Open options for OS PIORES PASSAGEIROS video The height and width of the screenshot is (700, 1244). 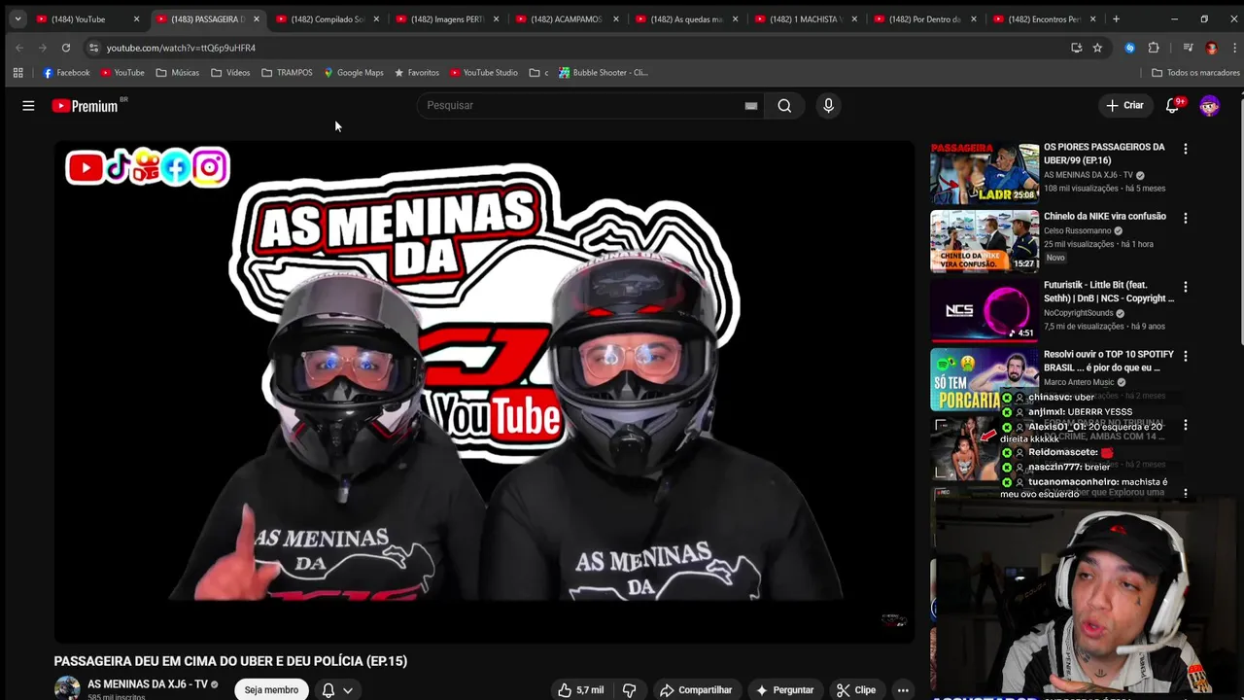pyautogui.click(x=1185, y=149)
